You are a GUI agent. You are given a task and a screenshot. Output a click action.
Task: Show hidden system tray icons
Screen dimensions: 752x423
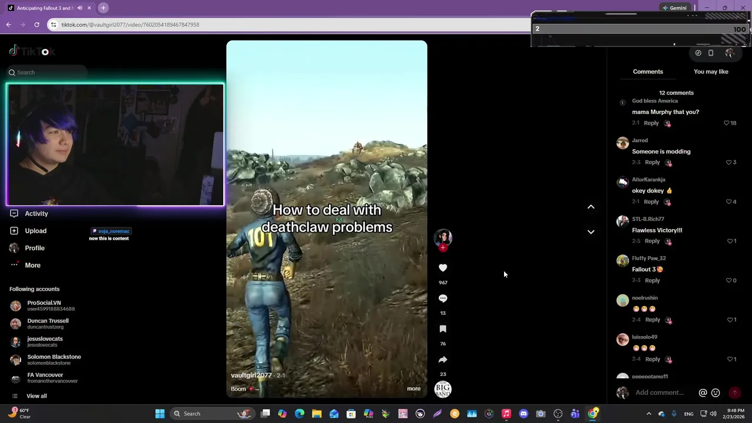(649, 414)
